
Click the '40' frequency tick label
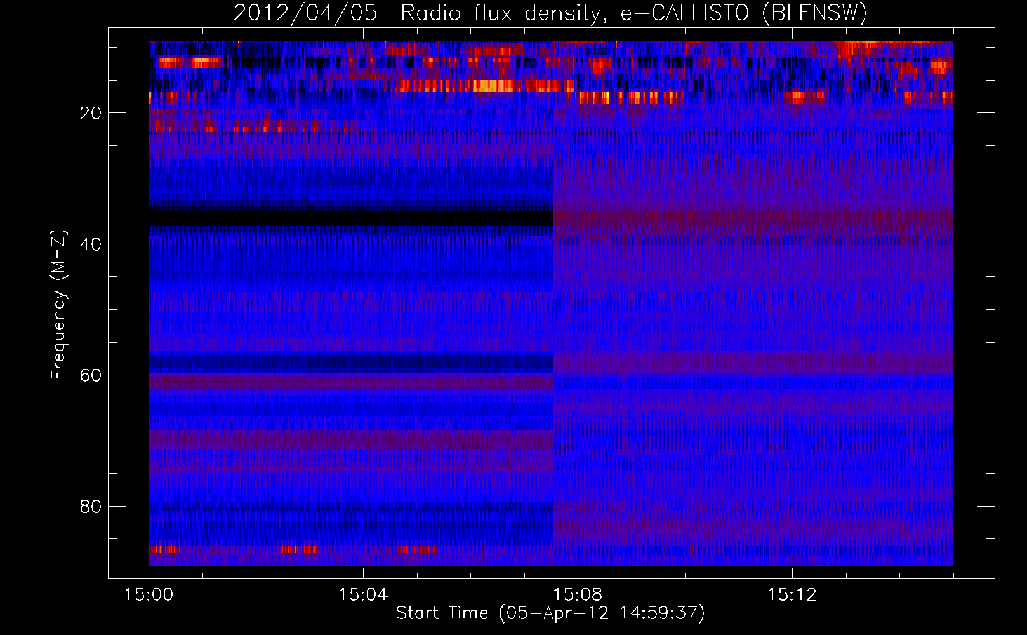(91, 244)
